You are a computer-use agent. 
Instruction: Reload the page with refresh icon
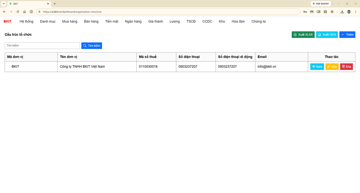[x=18, y=12]
